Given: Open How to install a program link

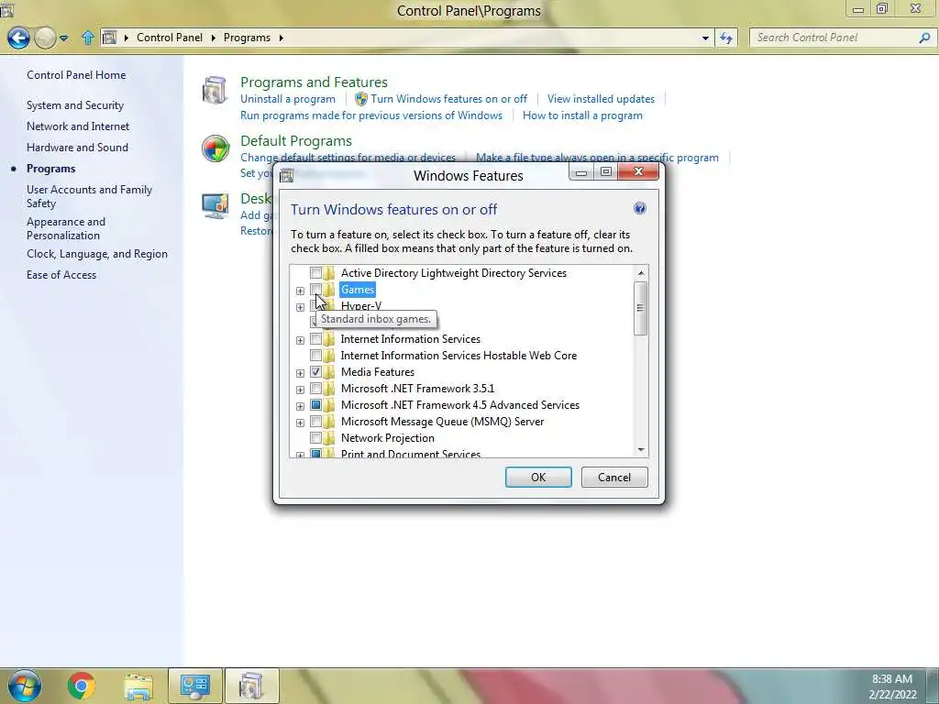Looking at the screenshot, I should [582, 115].
